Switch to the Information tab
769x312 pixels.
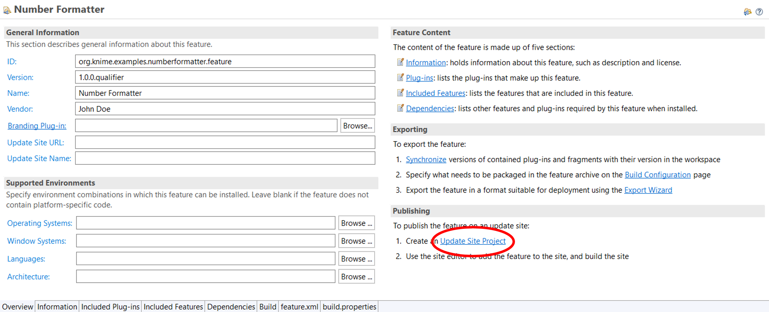pyautogui.click(x=57, y=307)
